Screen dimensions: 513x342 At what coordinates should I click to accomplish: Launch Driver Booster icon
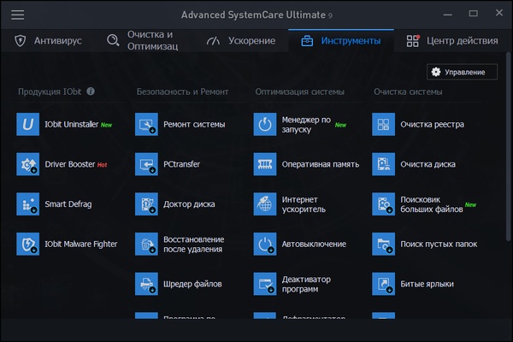(x=28, y=164)
